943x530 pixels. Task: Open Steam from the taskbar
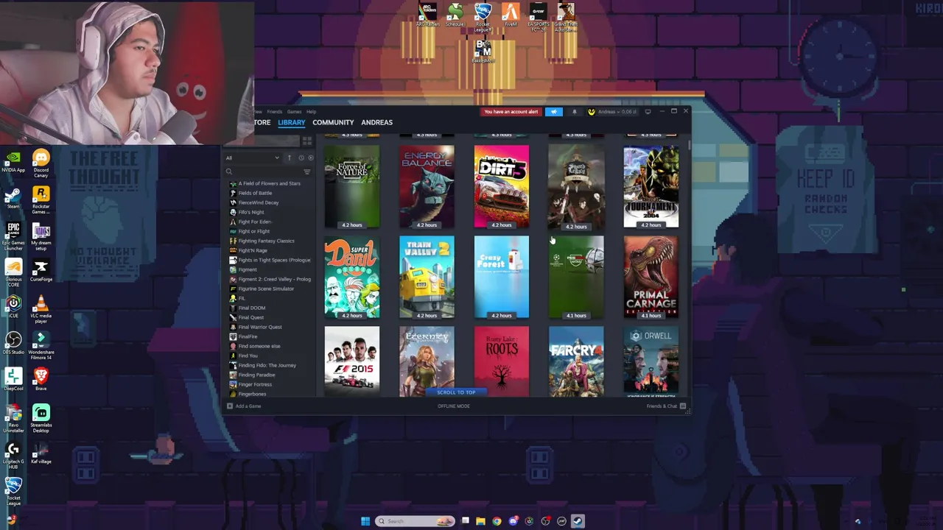click(x=578, y=521)
